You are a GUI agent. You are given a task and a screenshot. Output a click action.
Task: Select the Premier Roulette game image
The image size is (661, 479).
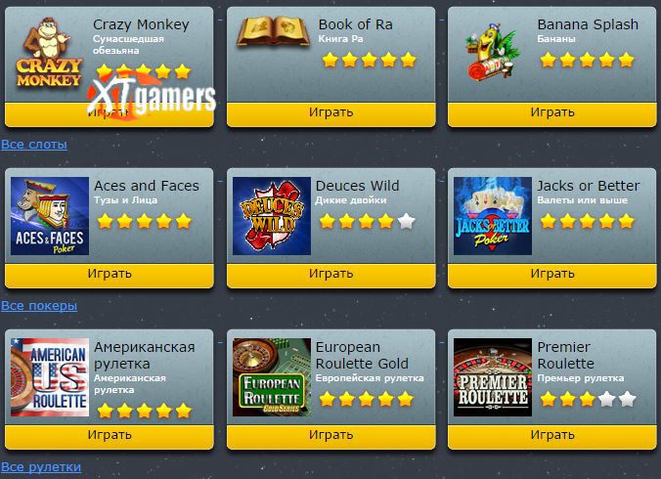(x=493, y=377)
